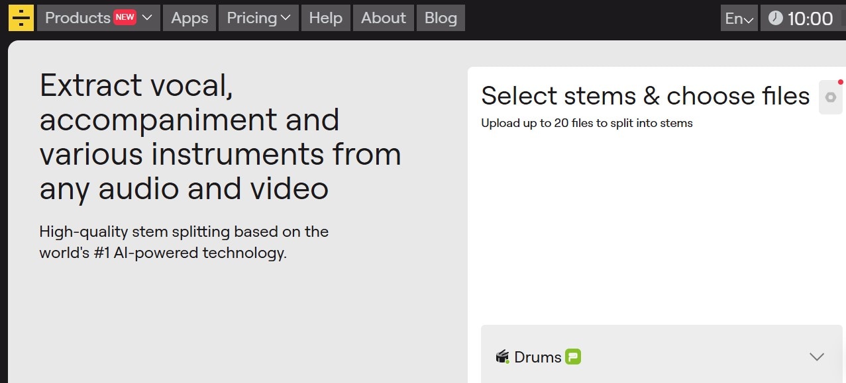Click the "Upload up to 20 files" subtitle text
The width and height of the screenshot is (846, 383).
point(587,123)
